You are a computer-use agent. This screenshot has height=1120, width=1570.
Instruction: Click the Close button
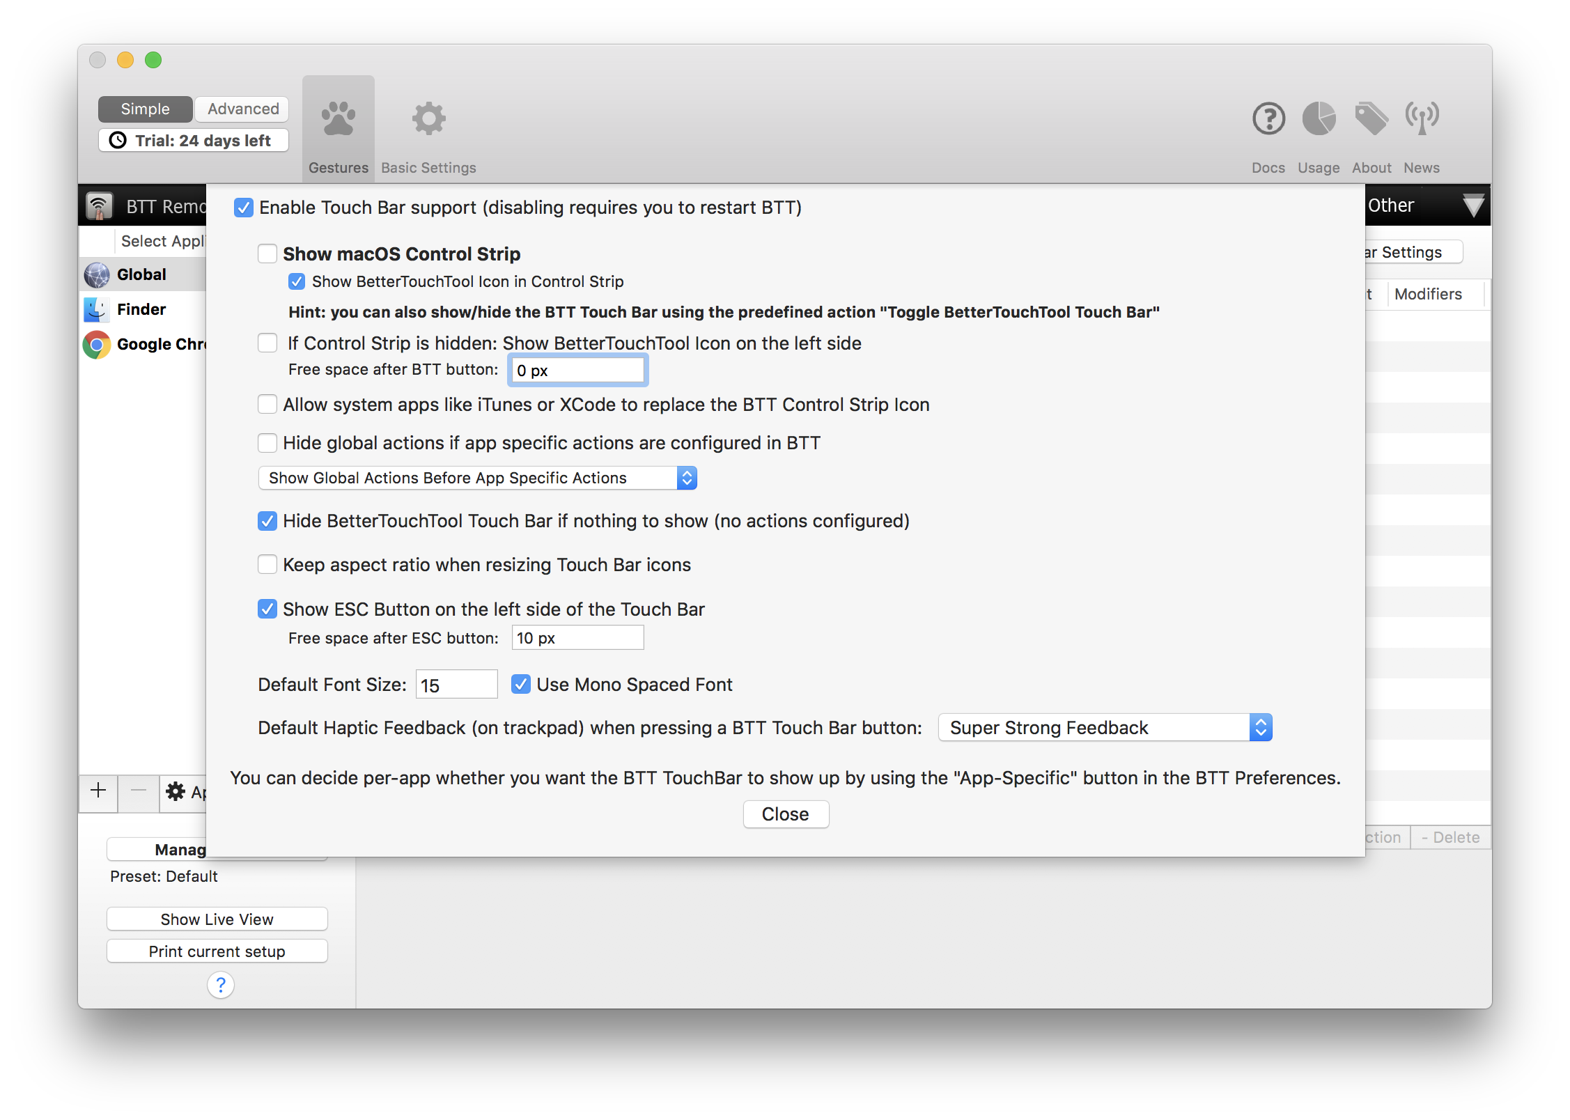(784, 814)
